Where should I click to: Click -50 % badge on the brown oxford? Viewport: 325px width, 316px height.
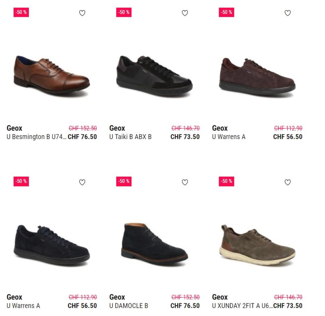pos(21,12)
